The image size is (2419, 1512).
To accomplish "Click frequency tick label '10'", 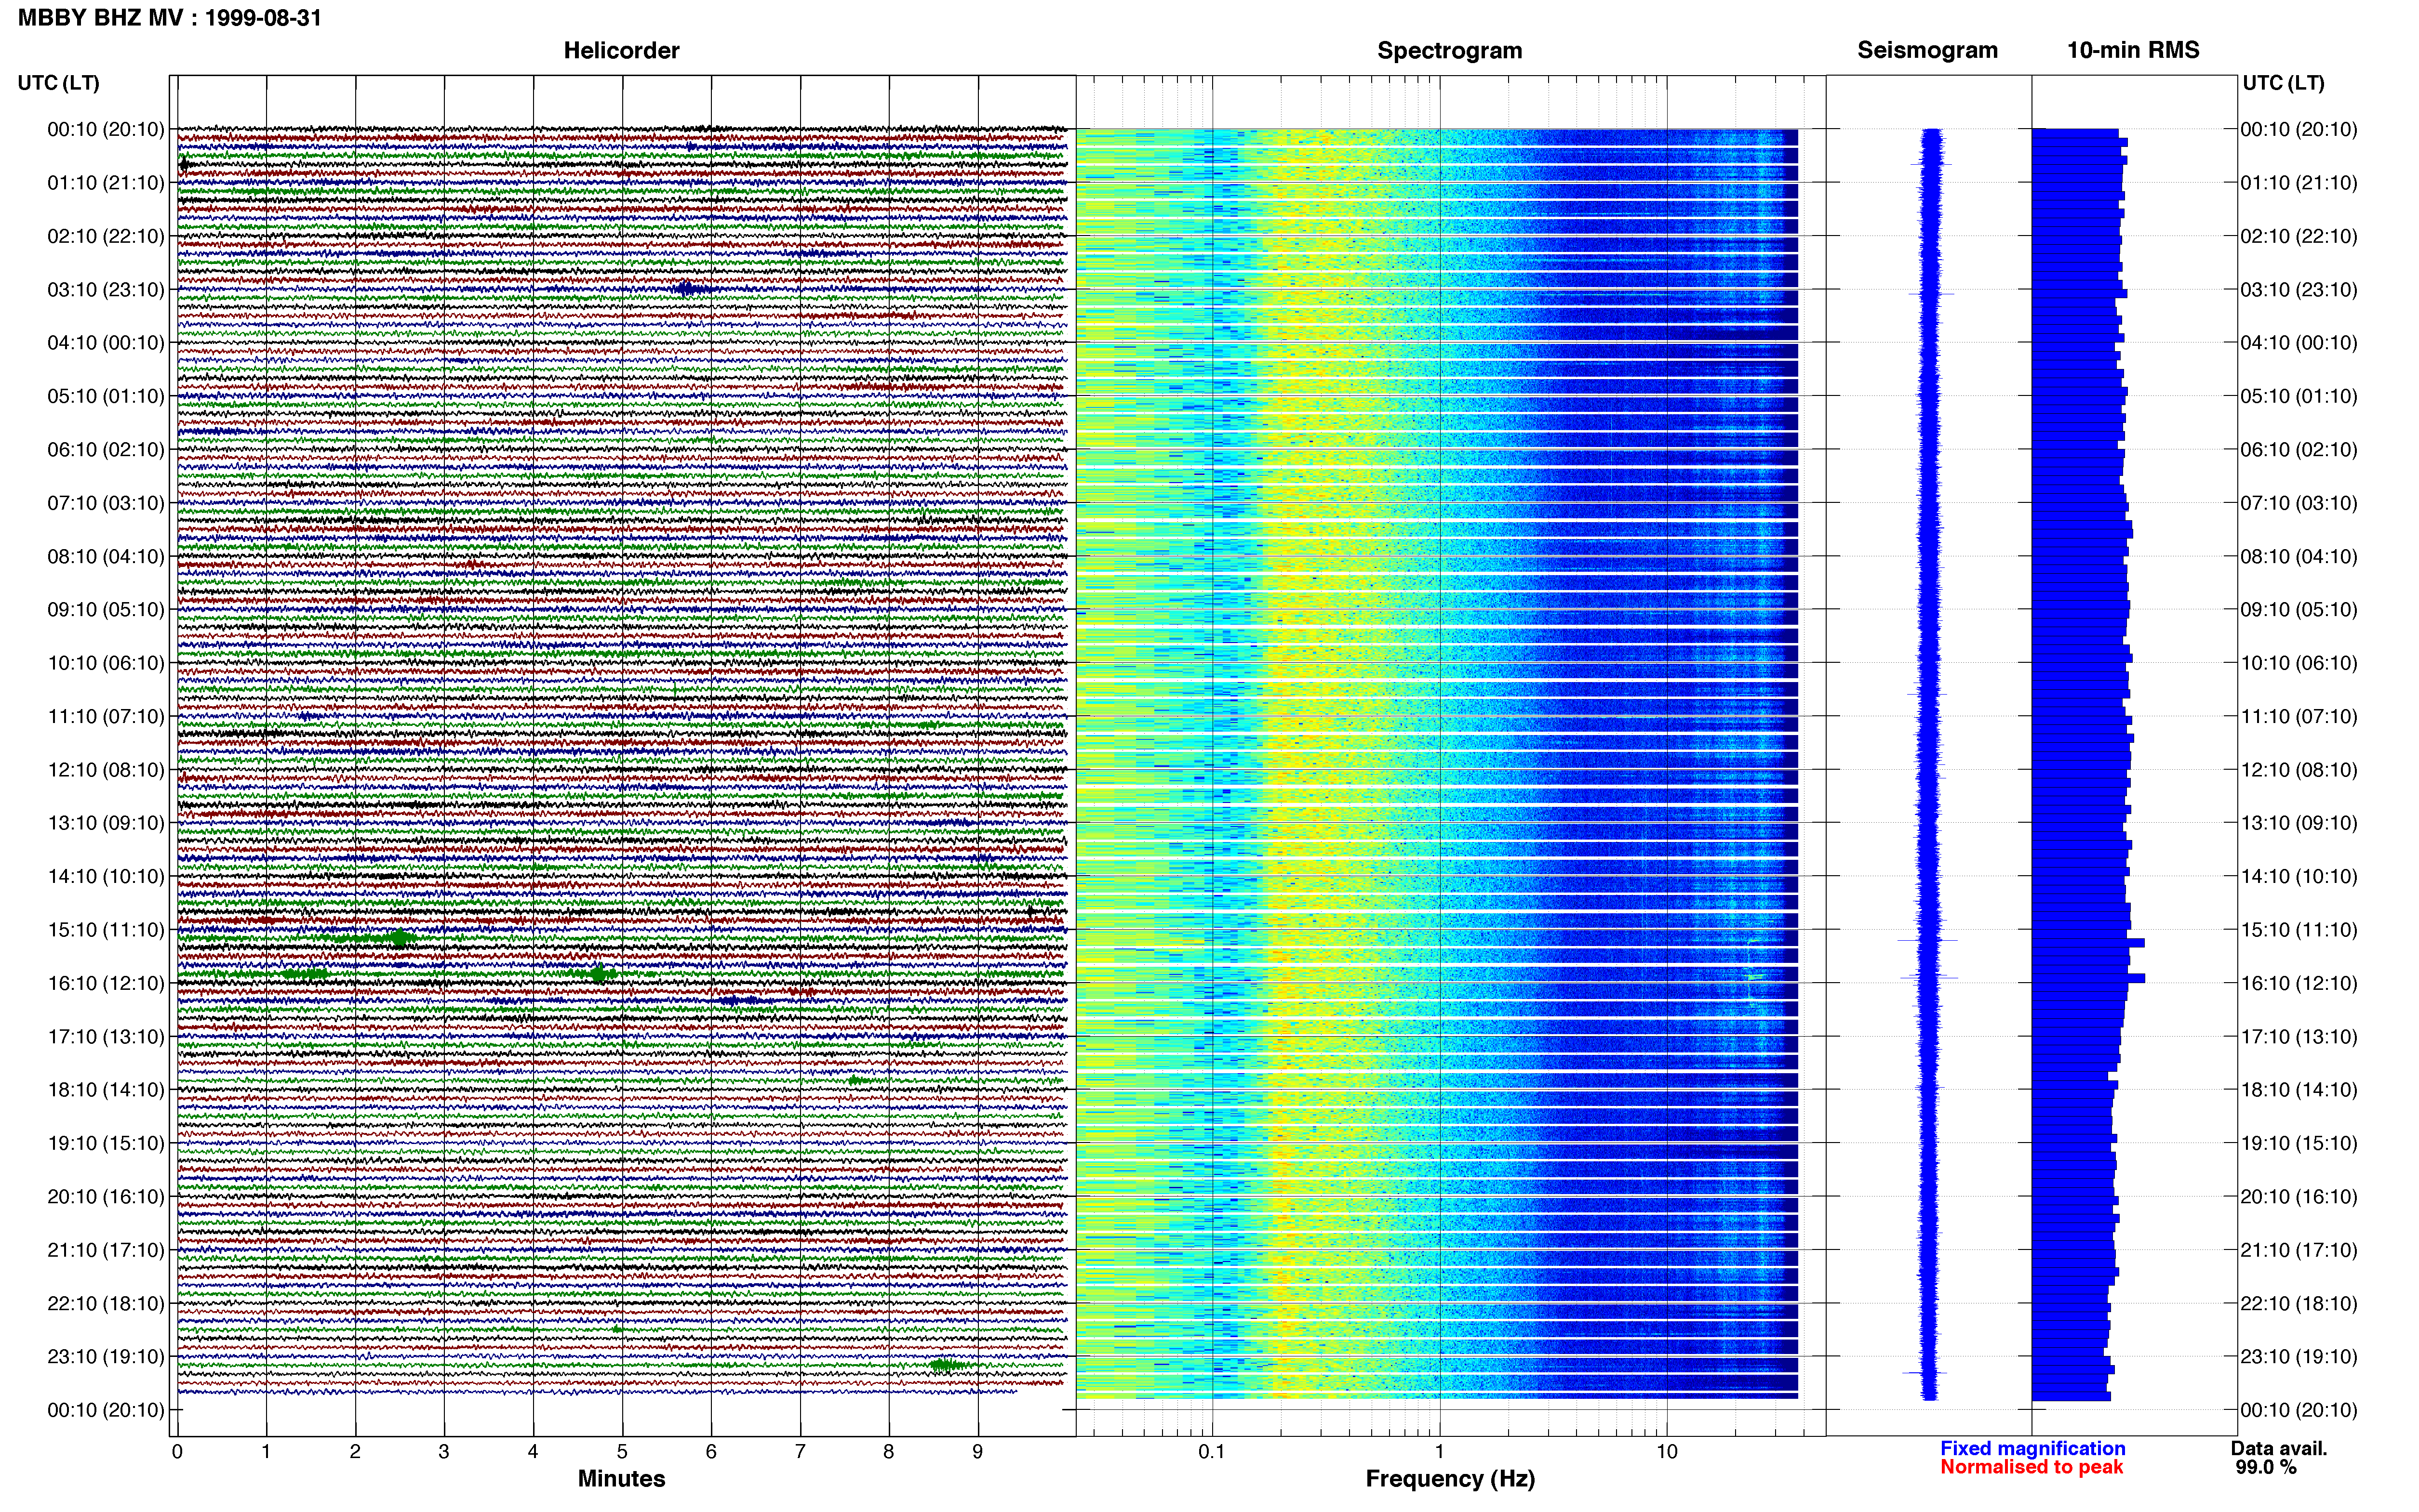I will (1667, 1452).
